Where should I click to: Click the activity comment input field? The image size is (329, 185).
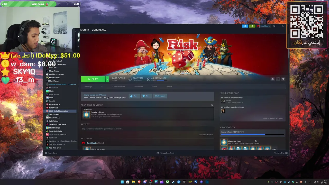[148, 129]
